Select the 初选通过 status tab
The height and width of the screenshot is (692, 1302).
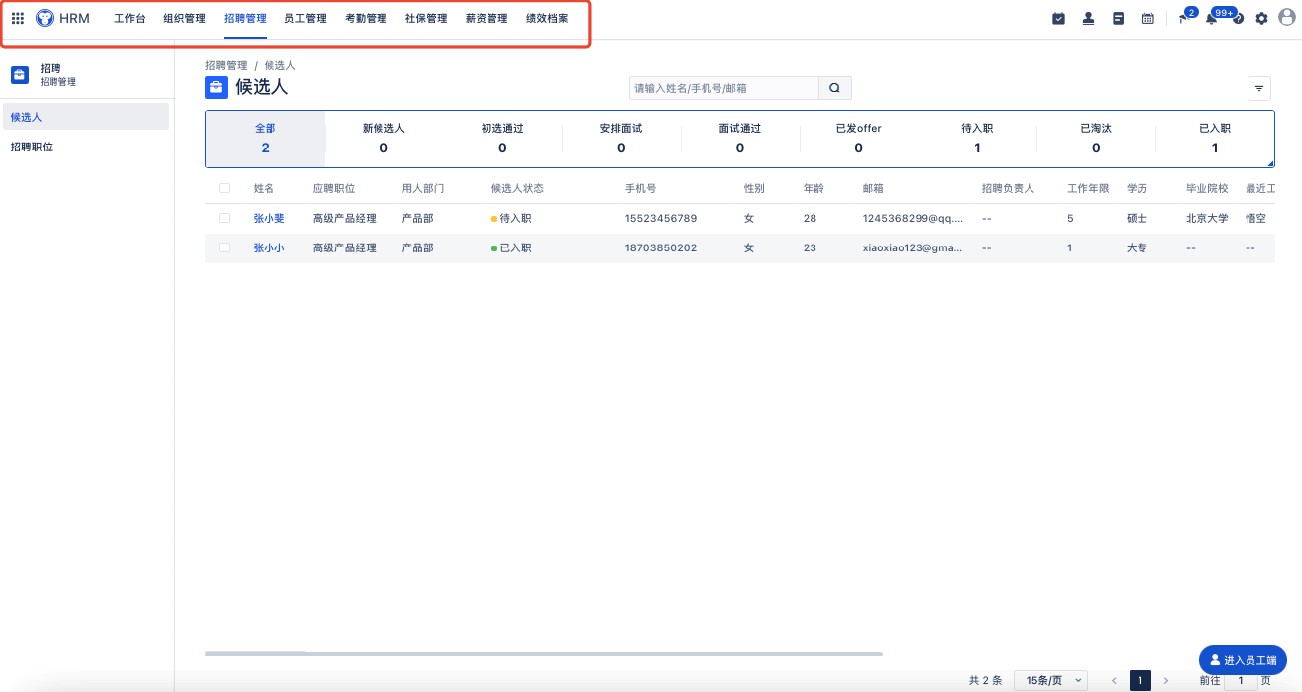(x=502, y=139)
